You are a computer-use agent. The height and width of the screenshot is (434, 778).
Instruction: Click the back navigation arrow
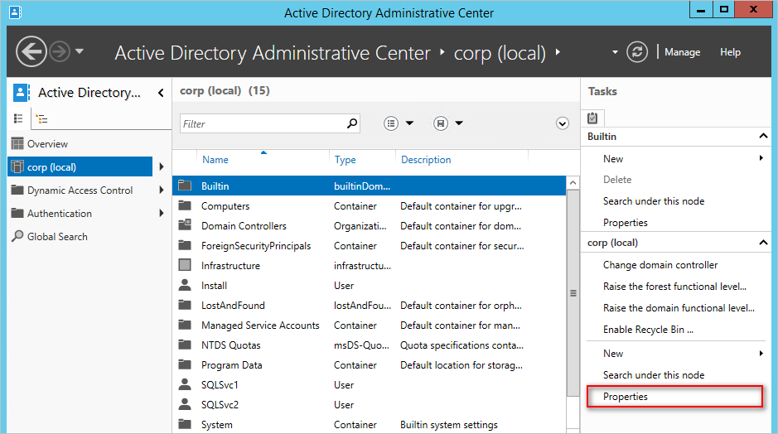pos(31,51)
